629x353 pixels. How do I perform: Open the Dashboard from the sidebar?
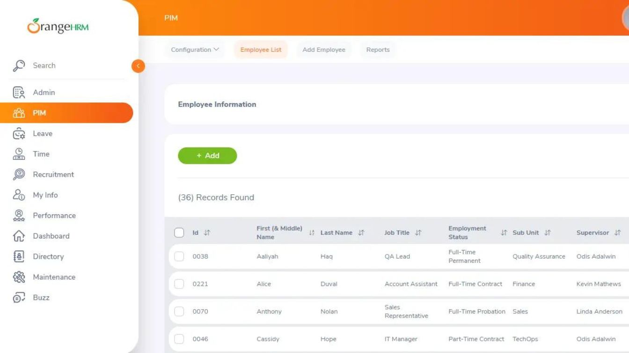pyautogui.click(x=19, y=236)
